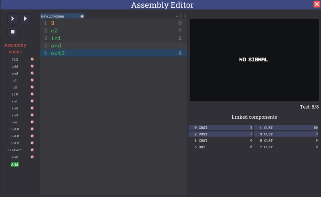Delete the '3t2' assembly code
This screenshot has width=321, height=197.
33,59
